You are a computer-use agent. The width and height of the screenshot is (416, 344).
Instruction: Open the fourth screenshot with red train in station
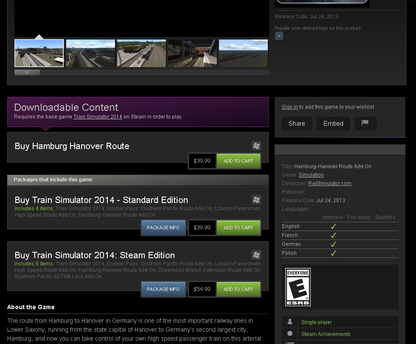[192, 53]
